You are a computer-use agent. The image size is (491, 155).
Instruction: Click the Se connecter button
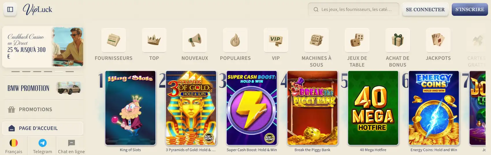click(425, 9)
